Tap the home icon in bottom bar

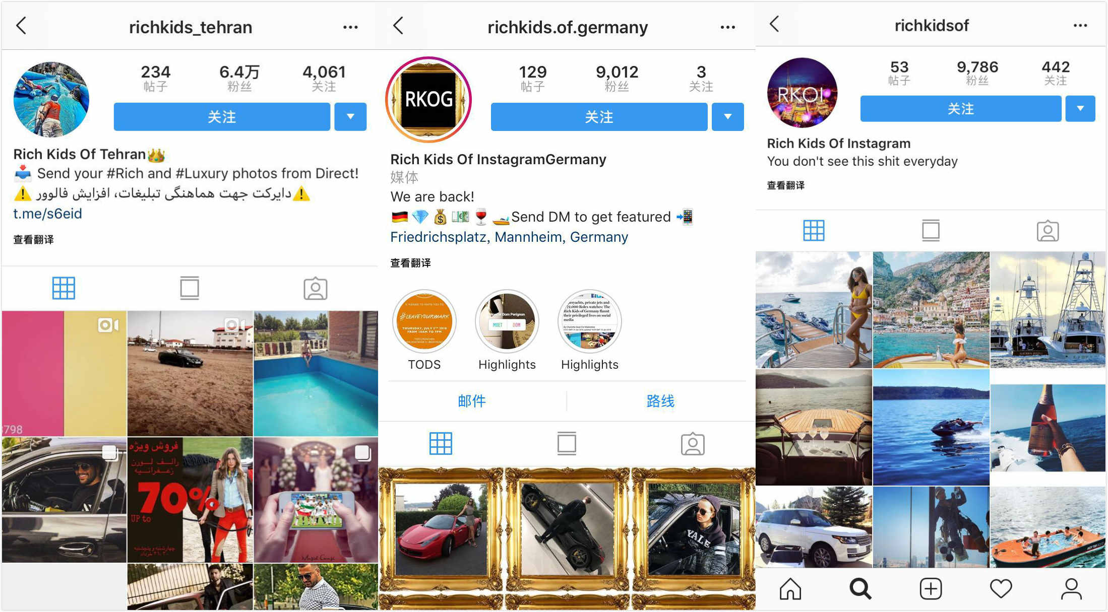click(x=790, y=588)
